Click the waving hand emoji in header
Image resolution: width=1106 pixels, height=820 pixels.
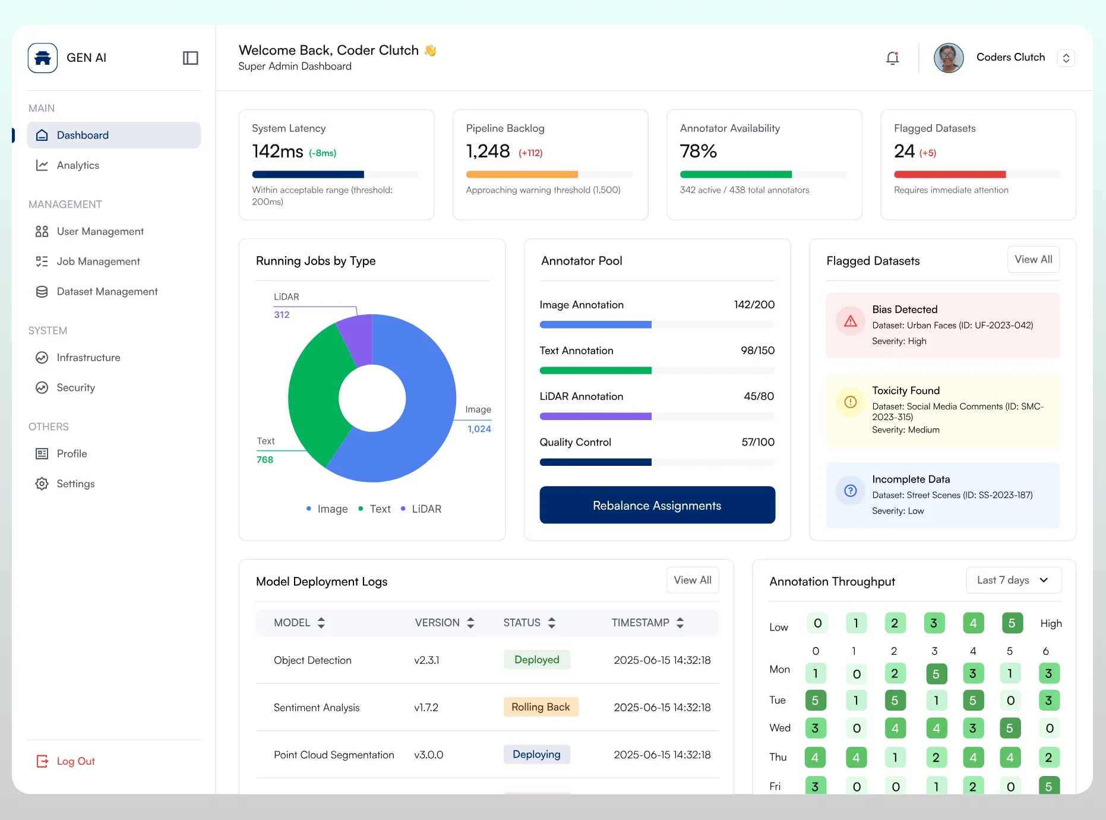431,51
